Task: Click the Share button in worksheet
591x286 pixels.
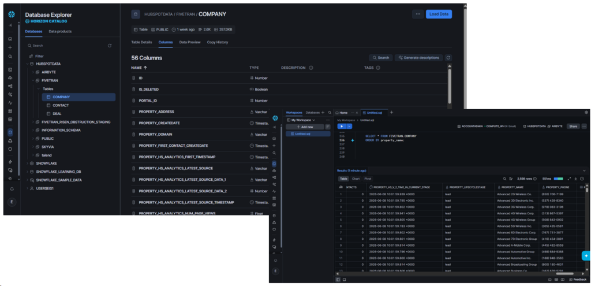Action: [573, 127]
